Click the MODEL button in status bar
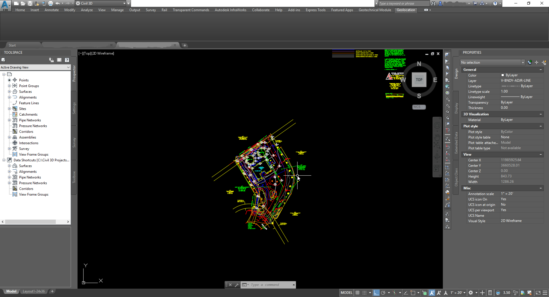 click(346, 293)
